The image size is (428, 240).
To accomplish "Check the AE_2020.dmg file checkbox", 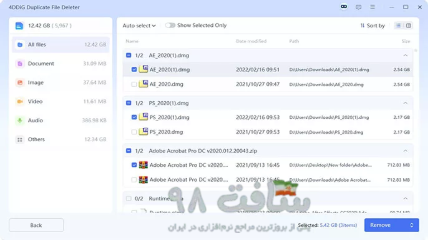I will tap(134, 84).
